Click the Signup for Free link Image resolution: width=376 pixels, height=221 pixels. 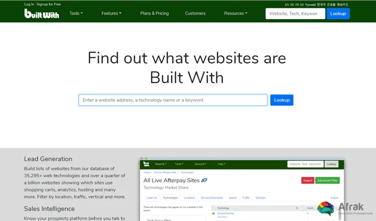point(49,4)
